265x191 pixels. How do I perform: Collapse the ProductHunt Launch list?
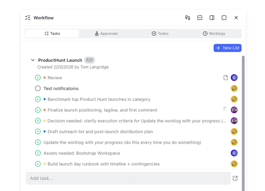point(33,60)
